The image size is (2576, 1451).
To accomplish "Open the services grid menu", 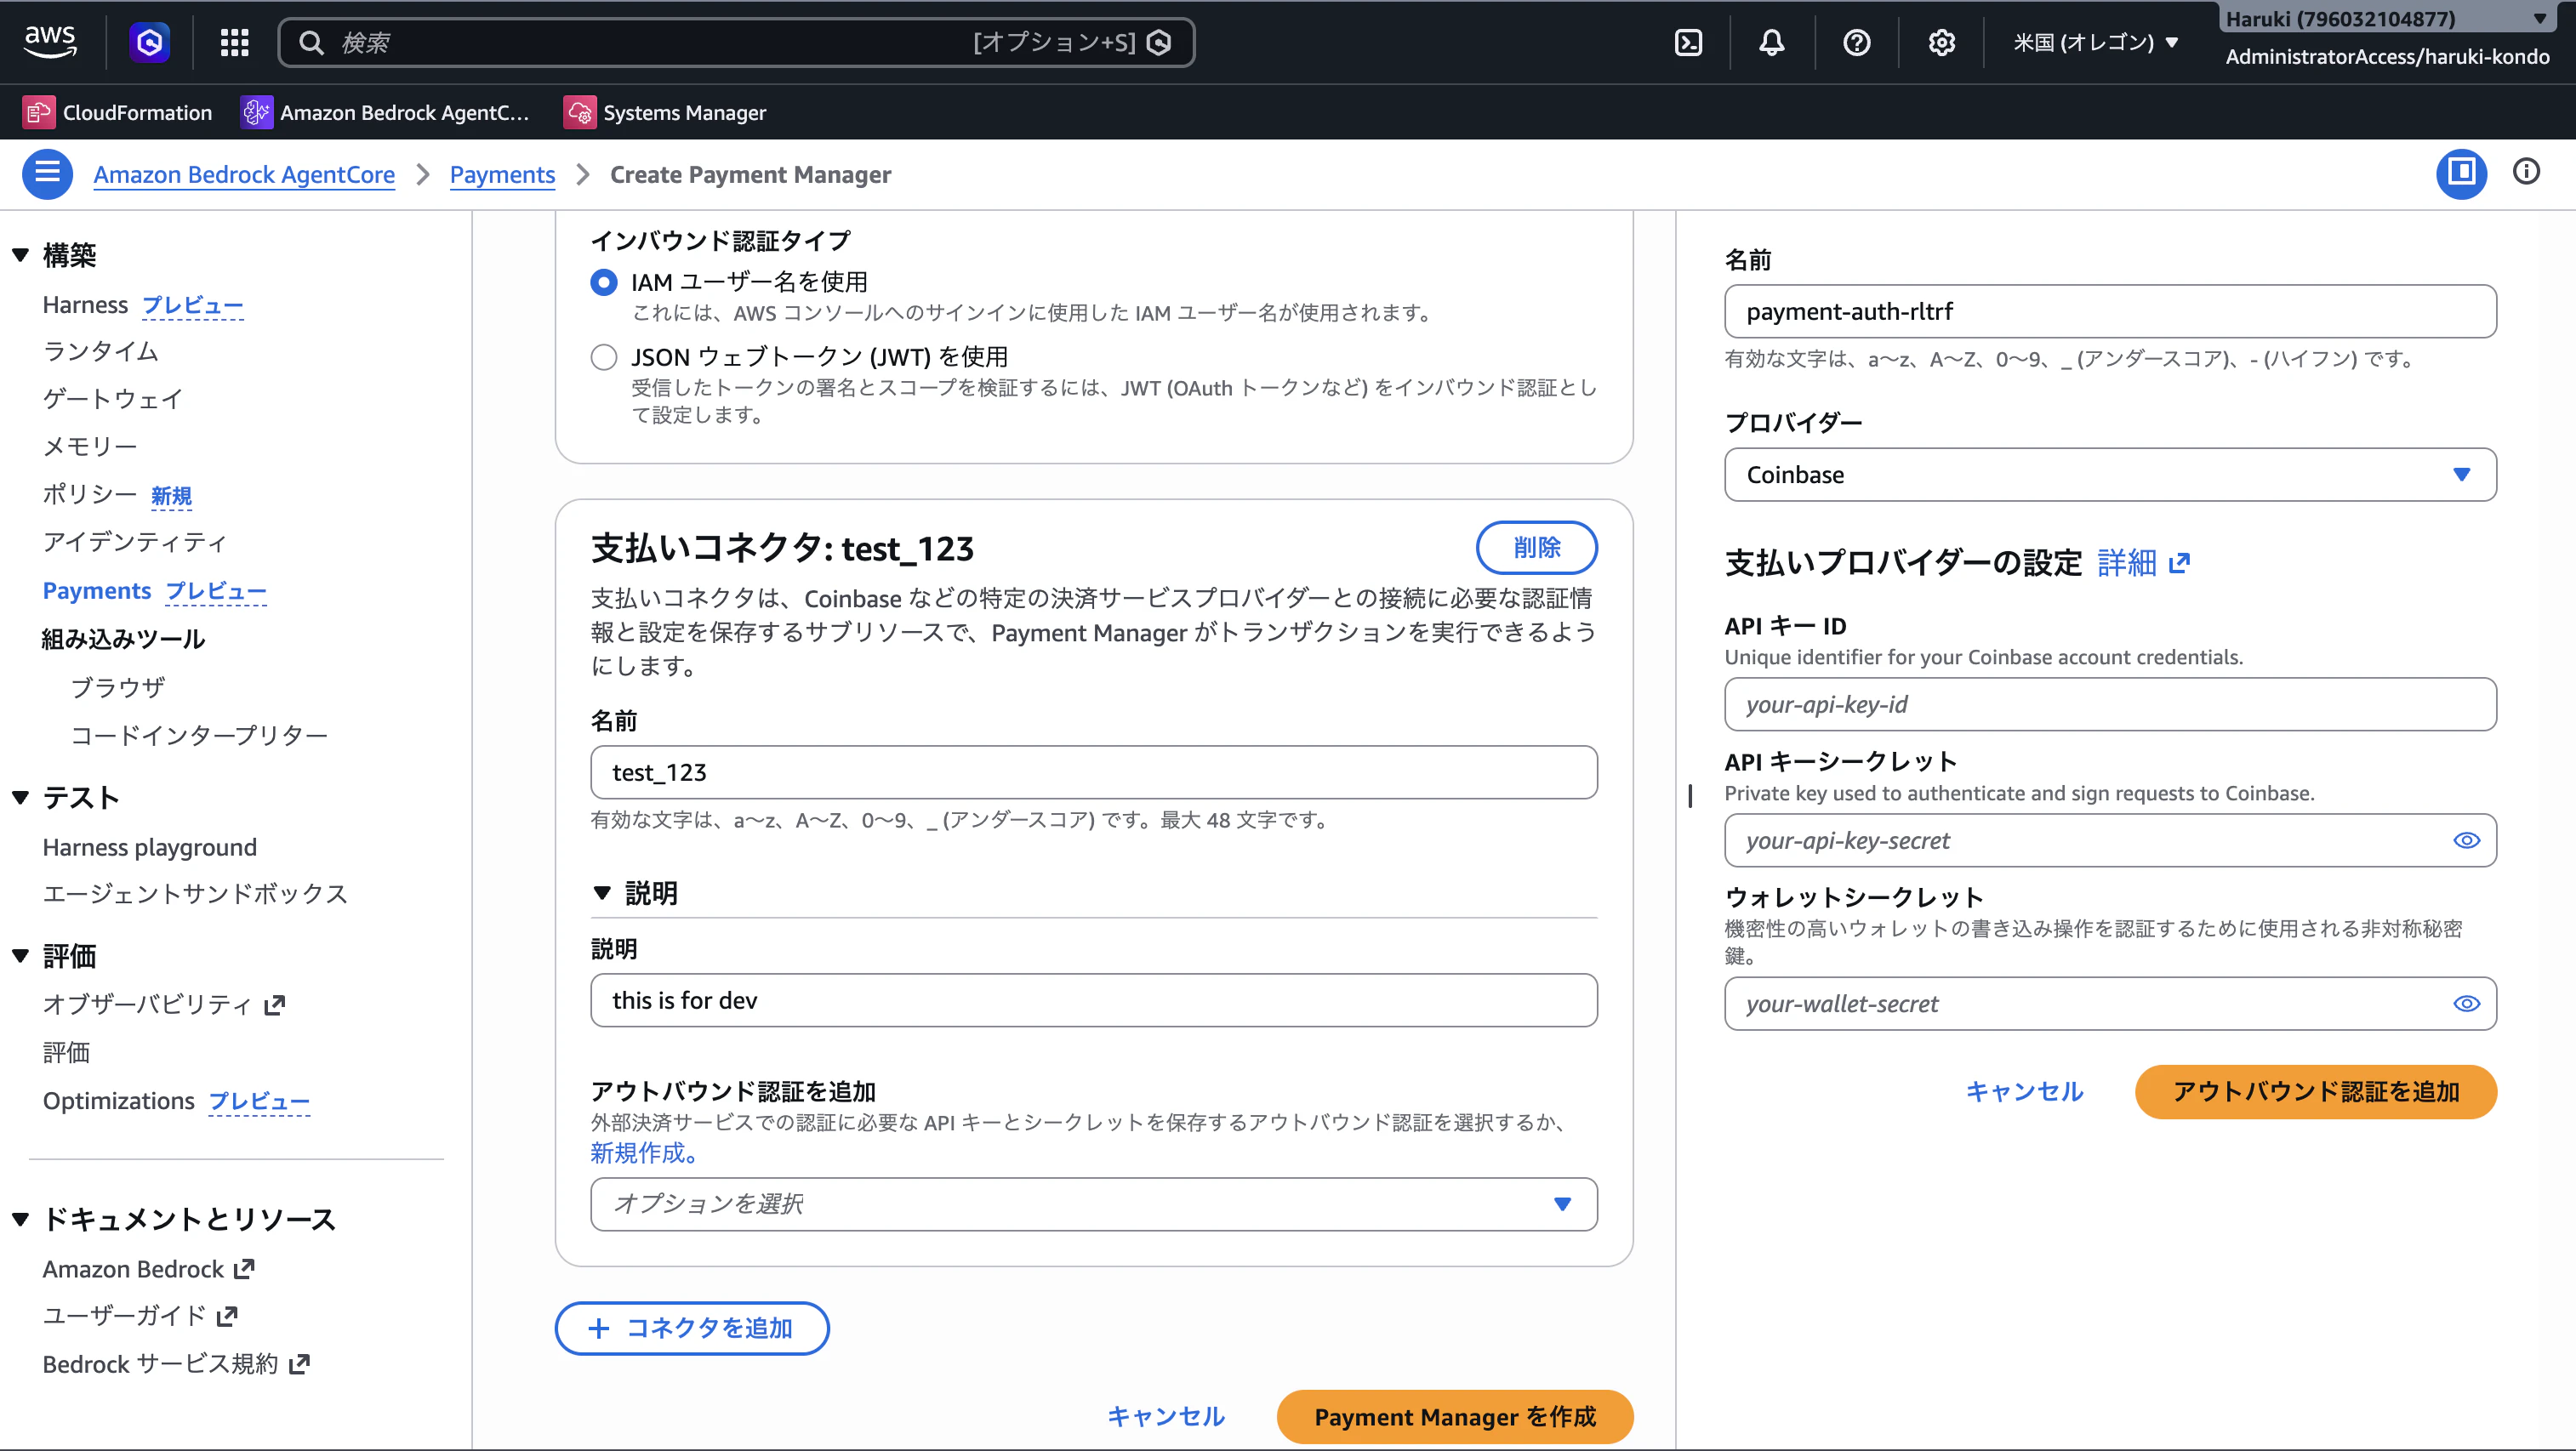I will tap(234, 42).
